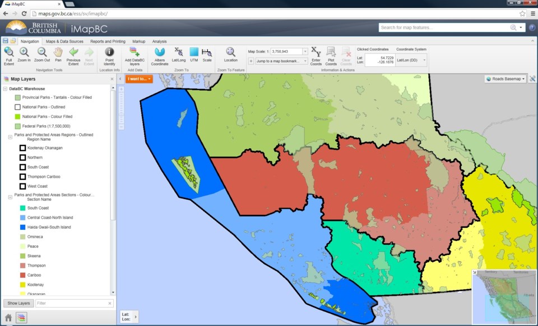Zoom to Albers Coordinate
538x326 pixels.
click(x=160, y=56)
